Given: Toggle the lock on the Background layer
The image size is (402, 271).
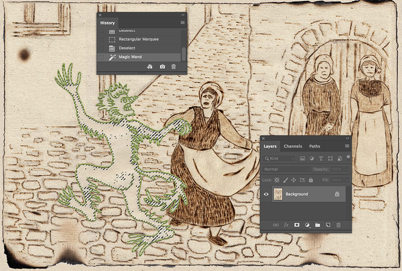Looking at the screenshot, I should [337, 194].
